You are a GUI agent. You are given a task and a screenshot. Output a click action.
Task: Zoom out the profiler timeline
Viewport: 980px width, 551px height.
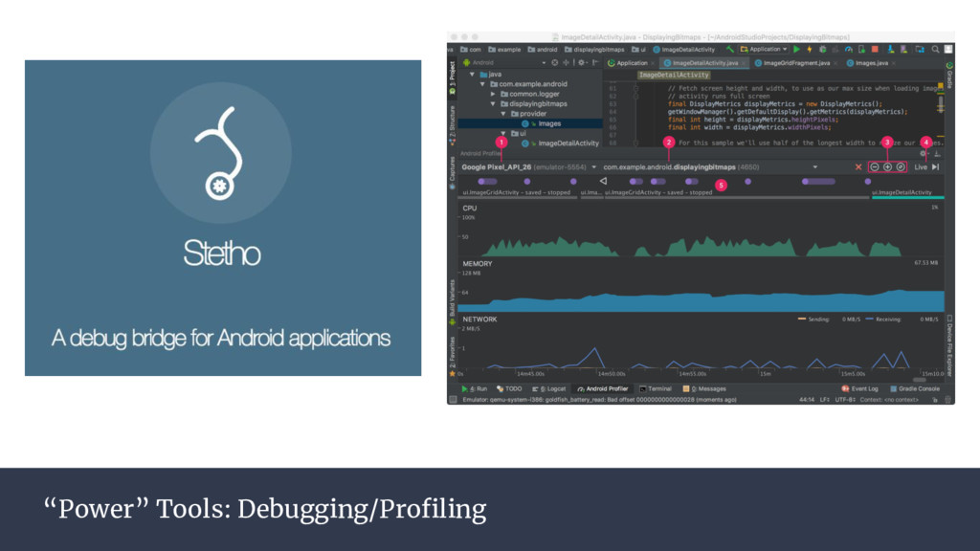pyautogui.click(x=875, y=166)
